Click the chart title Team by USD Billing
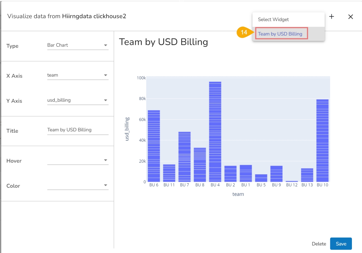The height and width of the screenshot is (253, 362). 163,42
